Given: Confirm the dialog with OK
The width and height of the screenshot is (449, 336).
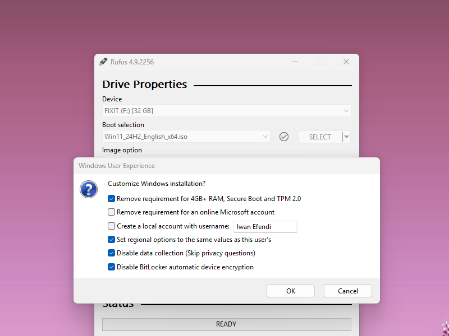Looking at the screenshot, I should tap(290, 291).
